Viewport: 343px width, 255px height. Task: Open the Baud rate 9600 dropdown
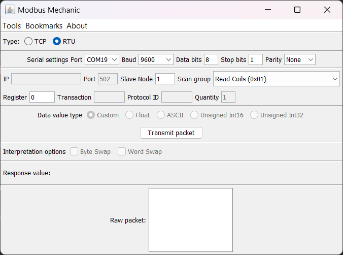(156, 59)
